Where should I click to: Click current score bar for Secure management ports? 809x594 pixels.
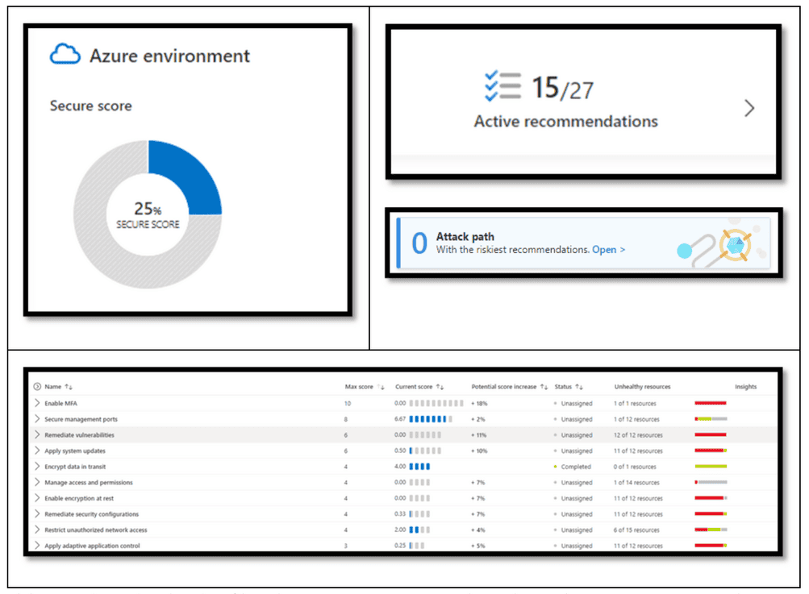click(431, 419)
